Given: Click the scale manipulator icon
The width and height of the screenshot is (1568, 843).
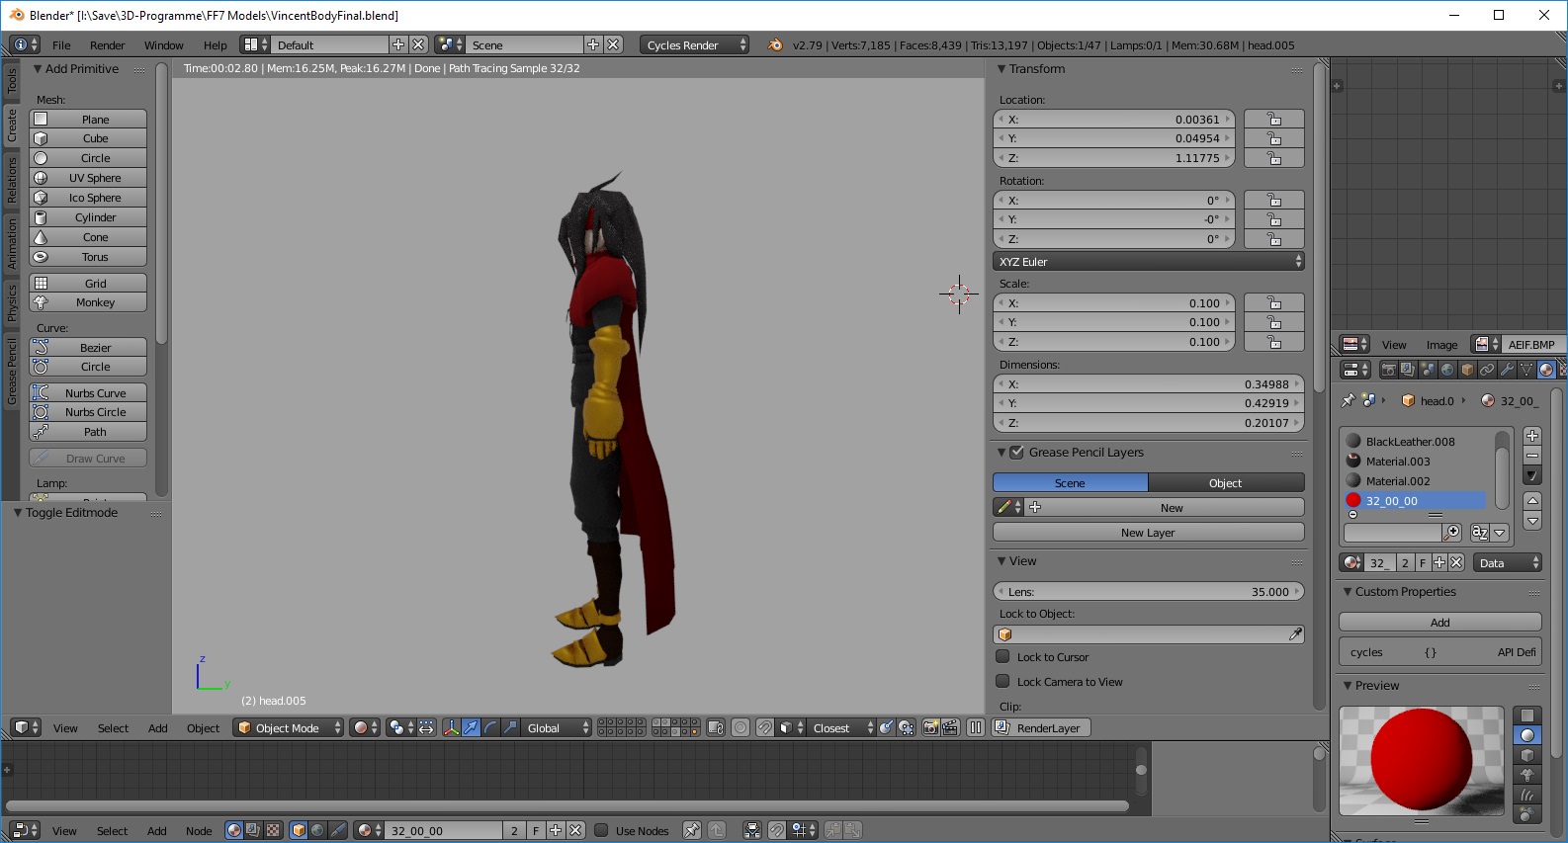Looking at the screenshot, I should [x=510, y=728].
